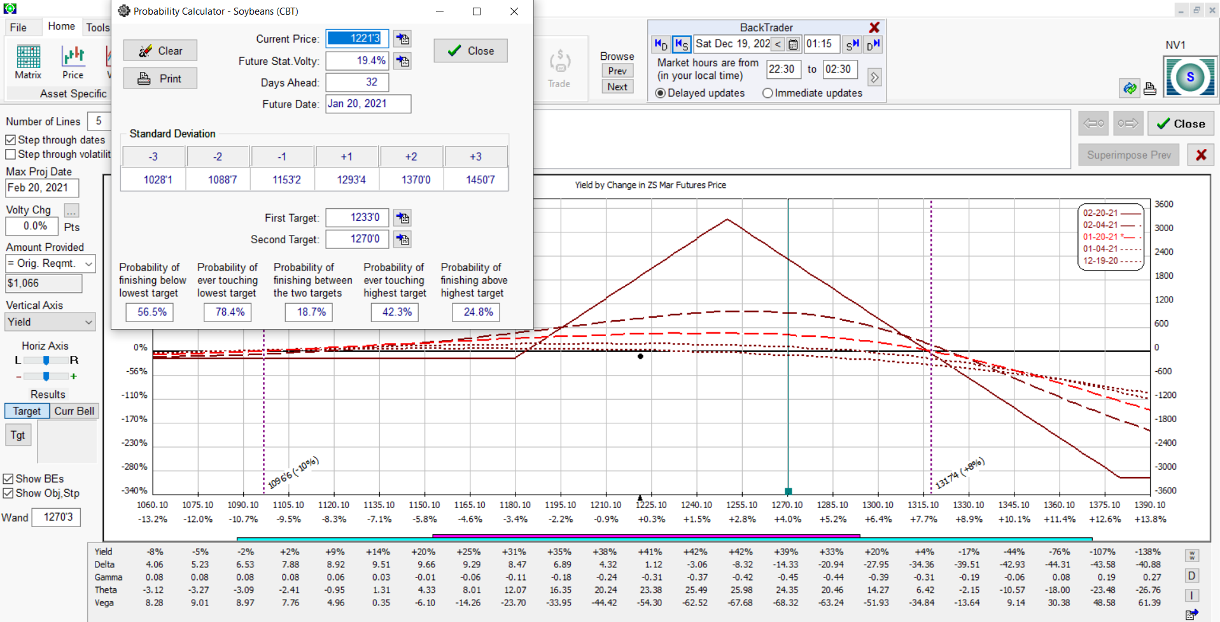
Task: Click Close button with checkmark above chart
Action: click(1181, 124)
